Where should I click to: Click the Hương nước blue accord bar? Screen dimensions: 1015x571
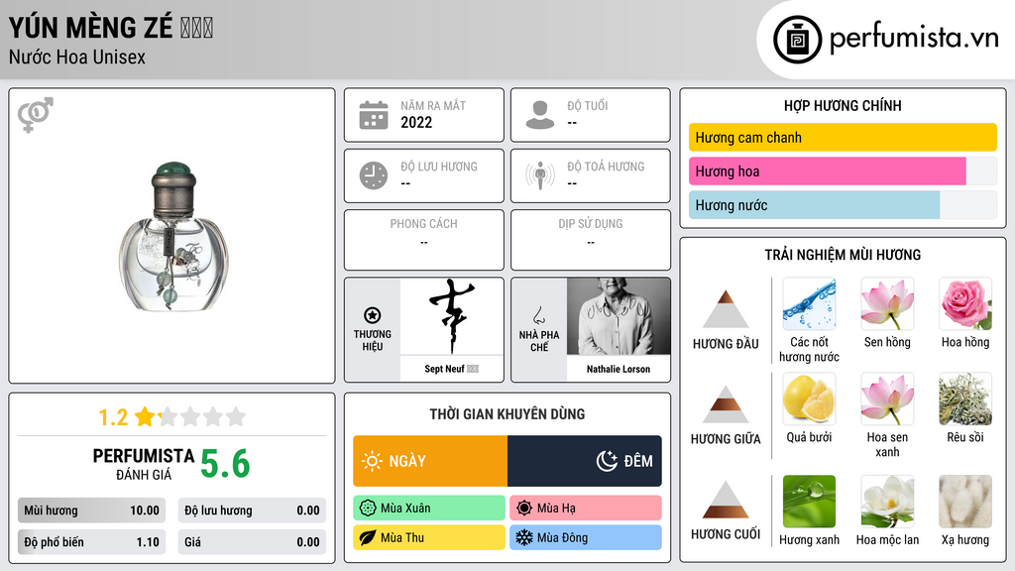pos(815,204)
